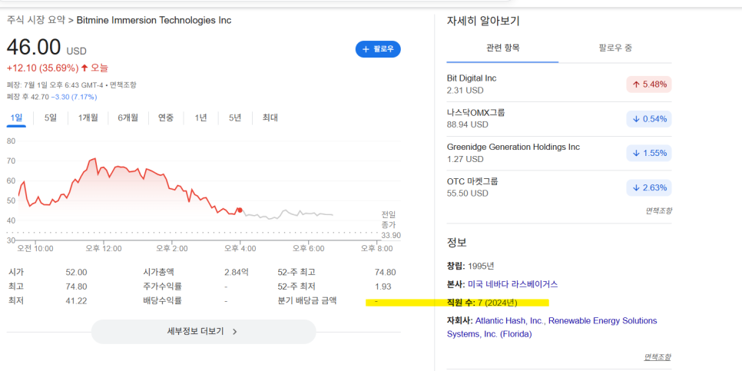
Task: Click 면책조항 link beside closing time
Action: (124, 85)
